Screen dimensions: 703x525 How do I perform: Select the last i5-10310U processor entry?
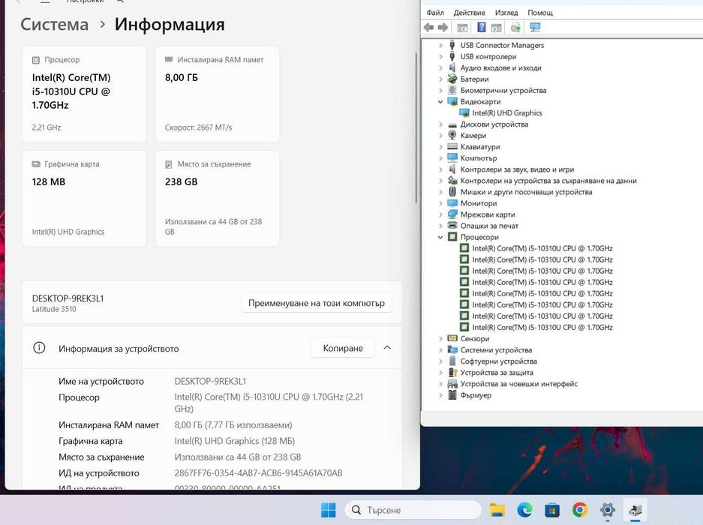click(x=542, y=327)
